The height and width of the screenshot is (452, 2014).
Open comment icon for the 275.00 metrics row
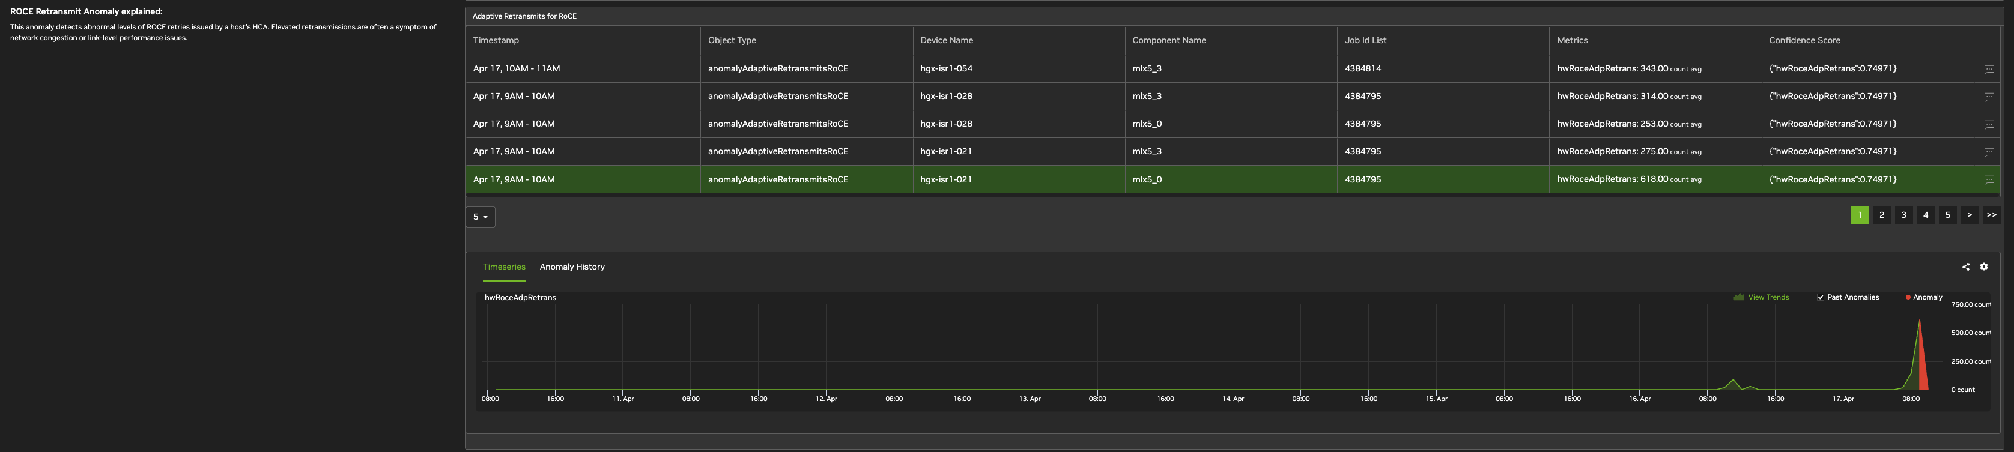(x=1989, y=152)
